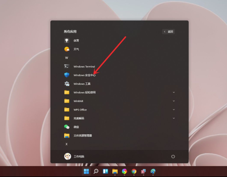Click the 返回 back button
227x177 pixels.
coord(168,31)
